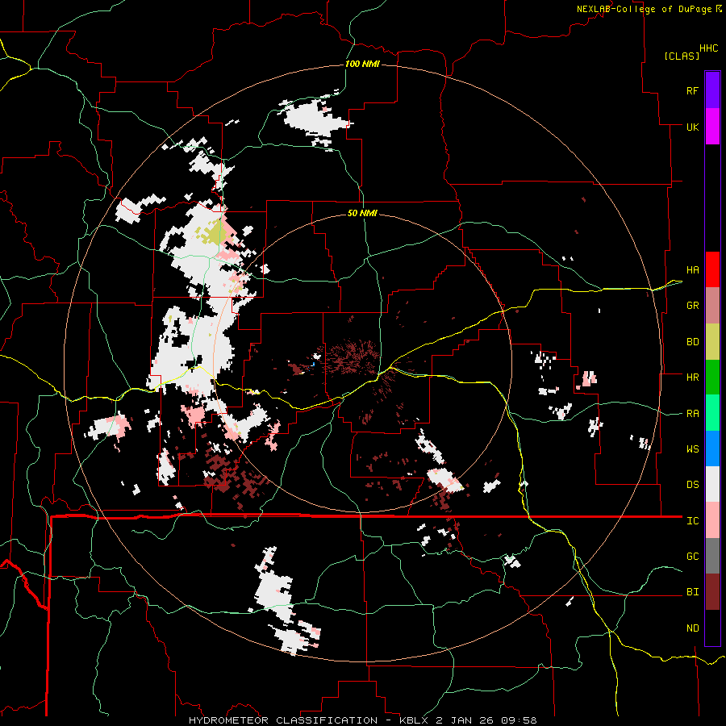Click the GR legend label
726x726 pixels.
coord(692,306)
